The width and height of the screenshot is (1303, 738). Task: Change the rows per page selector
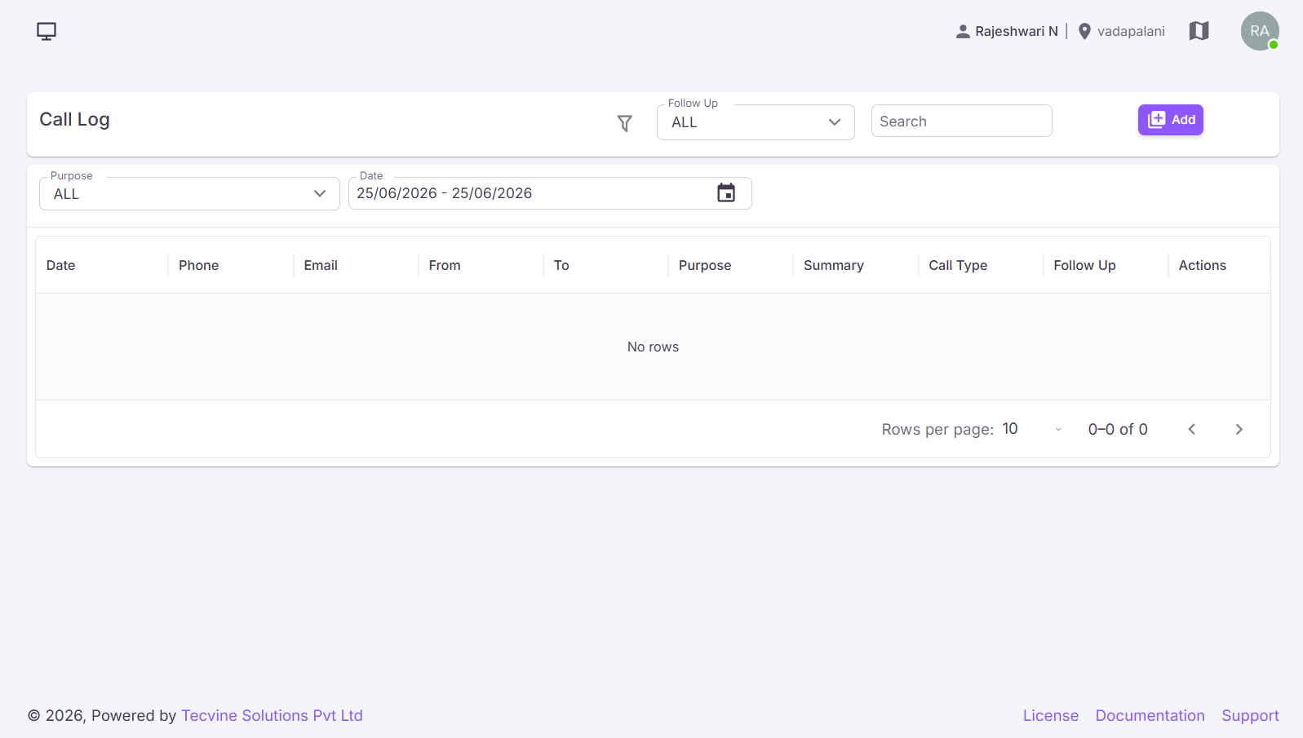(1031, 429)
